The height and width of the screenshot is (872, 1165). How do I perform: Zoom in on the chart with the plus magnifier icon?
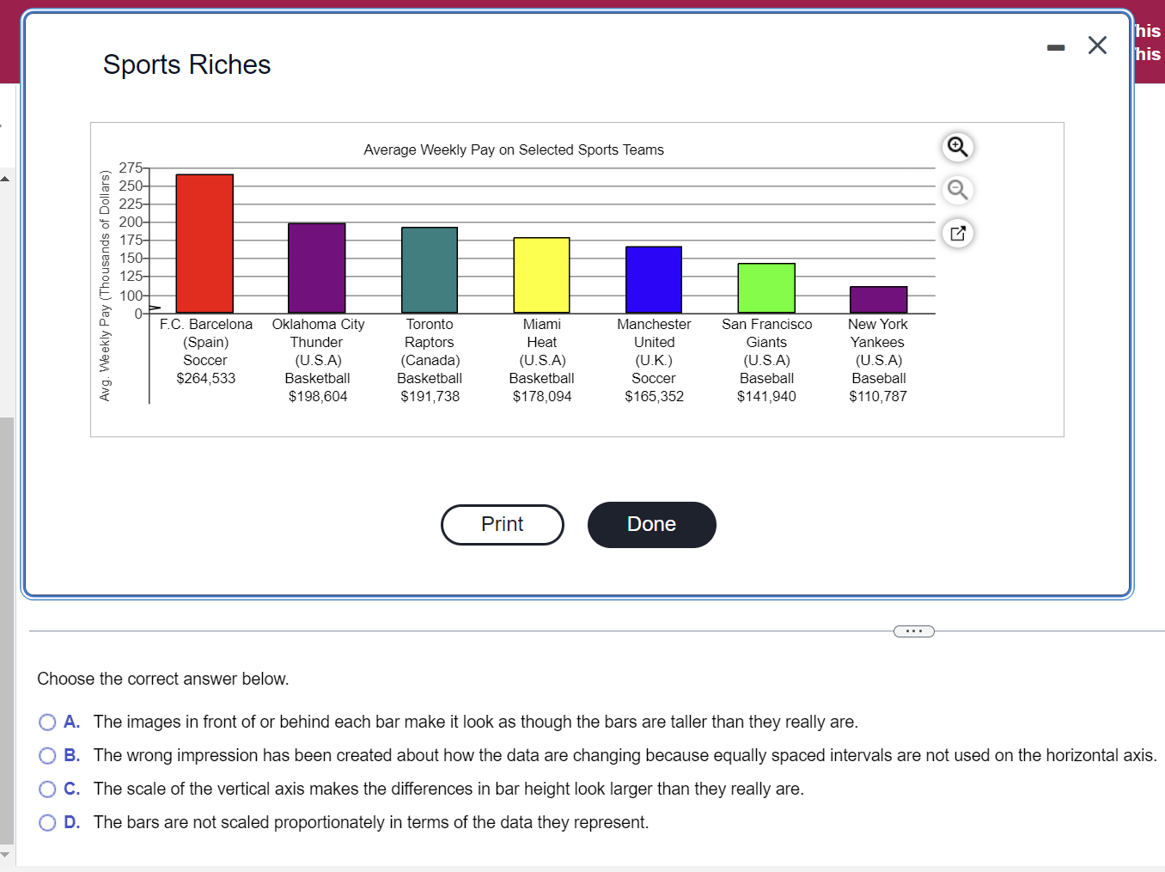(x=957, y=147)
